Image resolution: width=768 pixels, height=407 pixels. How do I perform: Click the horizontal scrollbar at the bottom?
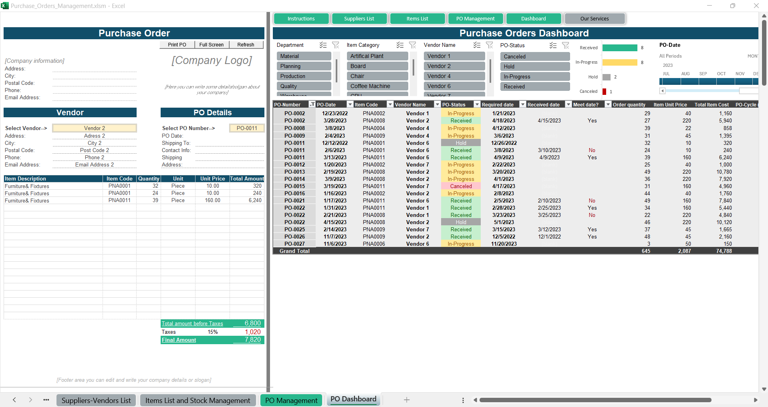(x=595, y=400)
